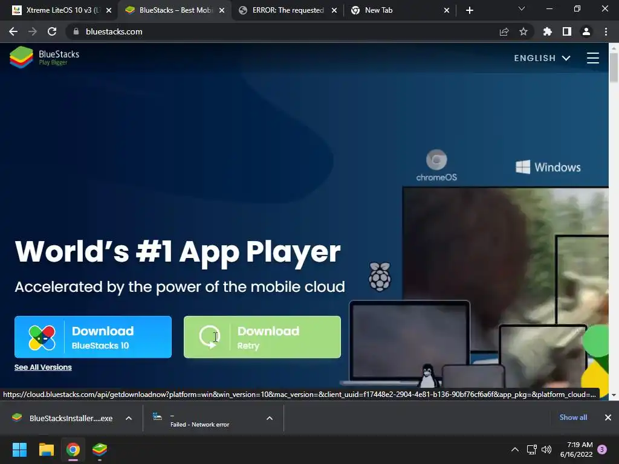Open the clock showing 7:19 AM
Image resolution: width=619 pixels, height=464 pixels.
tap(576, 449)
